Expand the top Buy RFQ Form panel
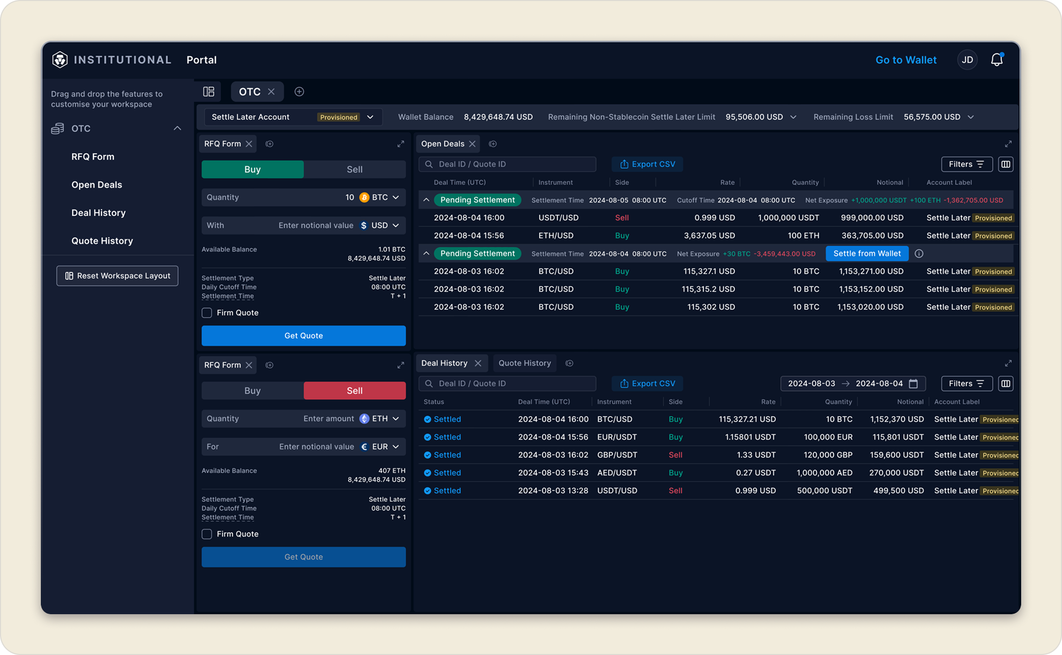The image size is (1062, 655). click(401, 144)
